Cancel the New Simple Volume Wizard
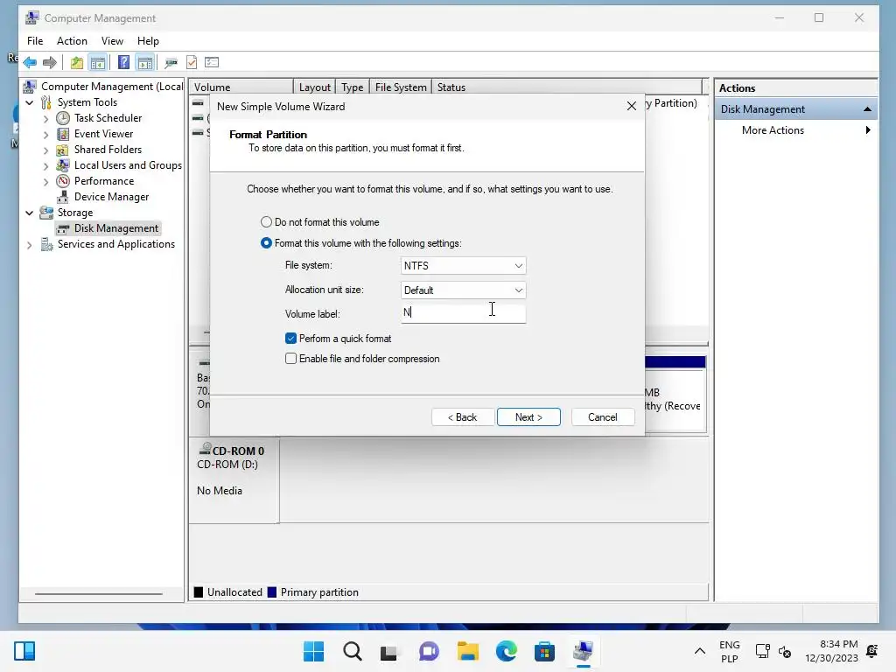Viewport: 896px width, 672px height. [602, 417]
